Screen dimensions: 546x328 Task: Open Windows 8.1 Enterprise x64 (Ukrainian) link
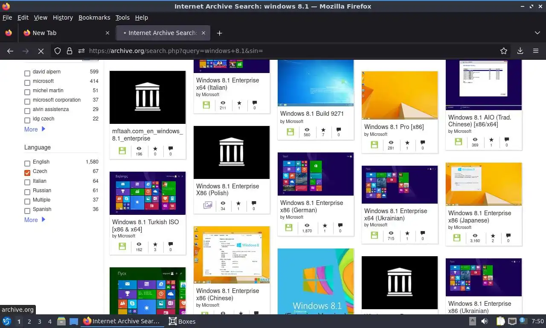(395, 214)
